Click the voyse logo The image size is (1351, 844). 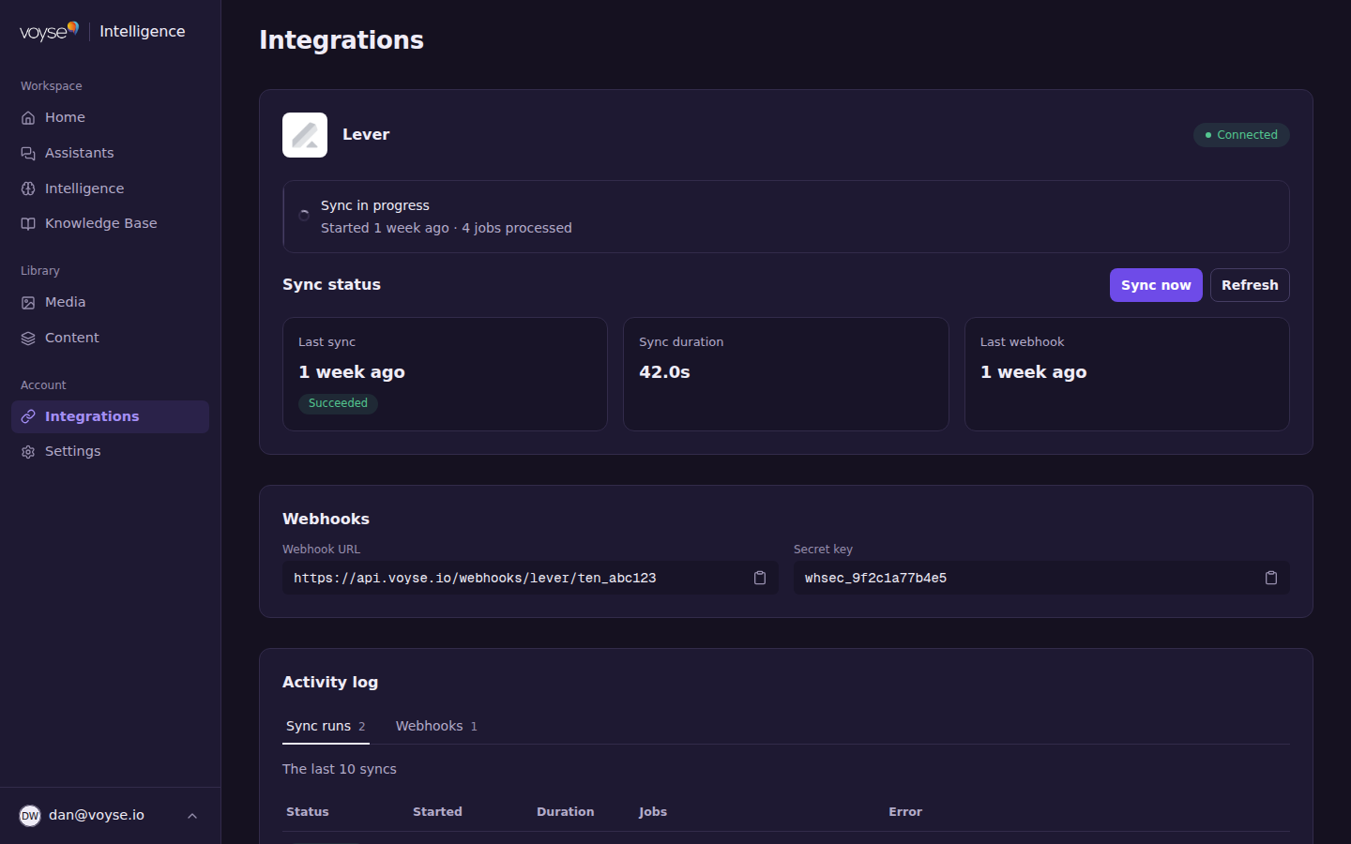49,32
